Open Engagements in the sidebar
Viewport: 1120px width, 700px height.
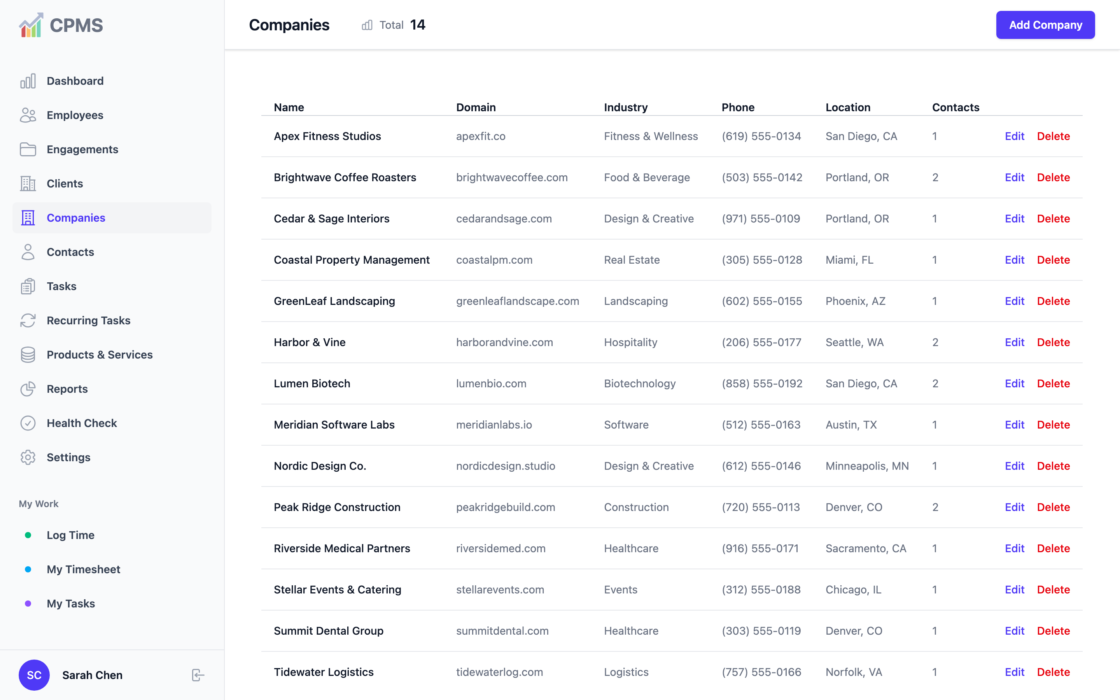tap(112, 150)
